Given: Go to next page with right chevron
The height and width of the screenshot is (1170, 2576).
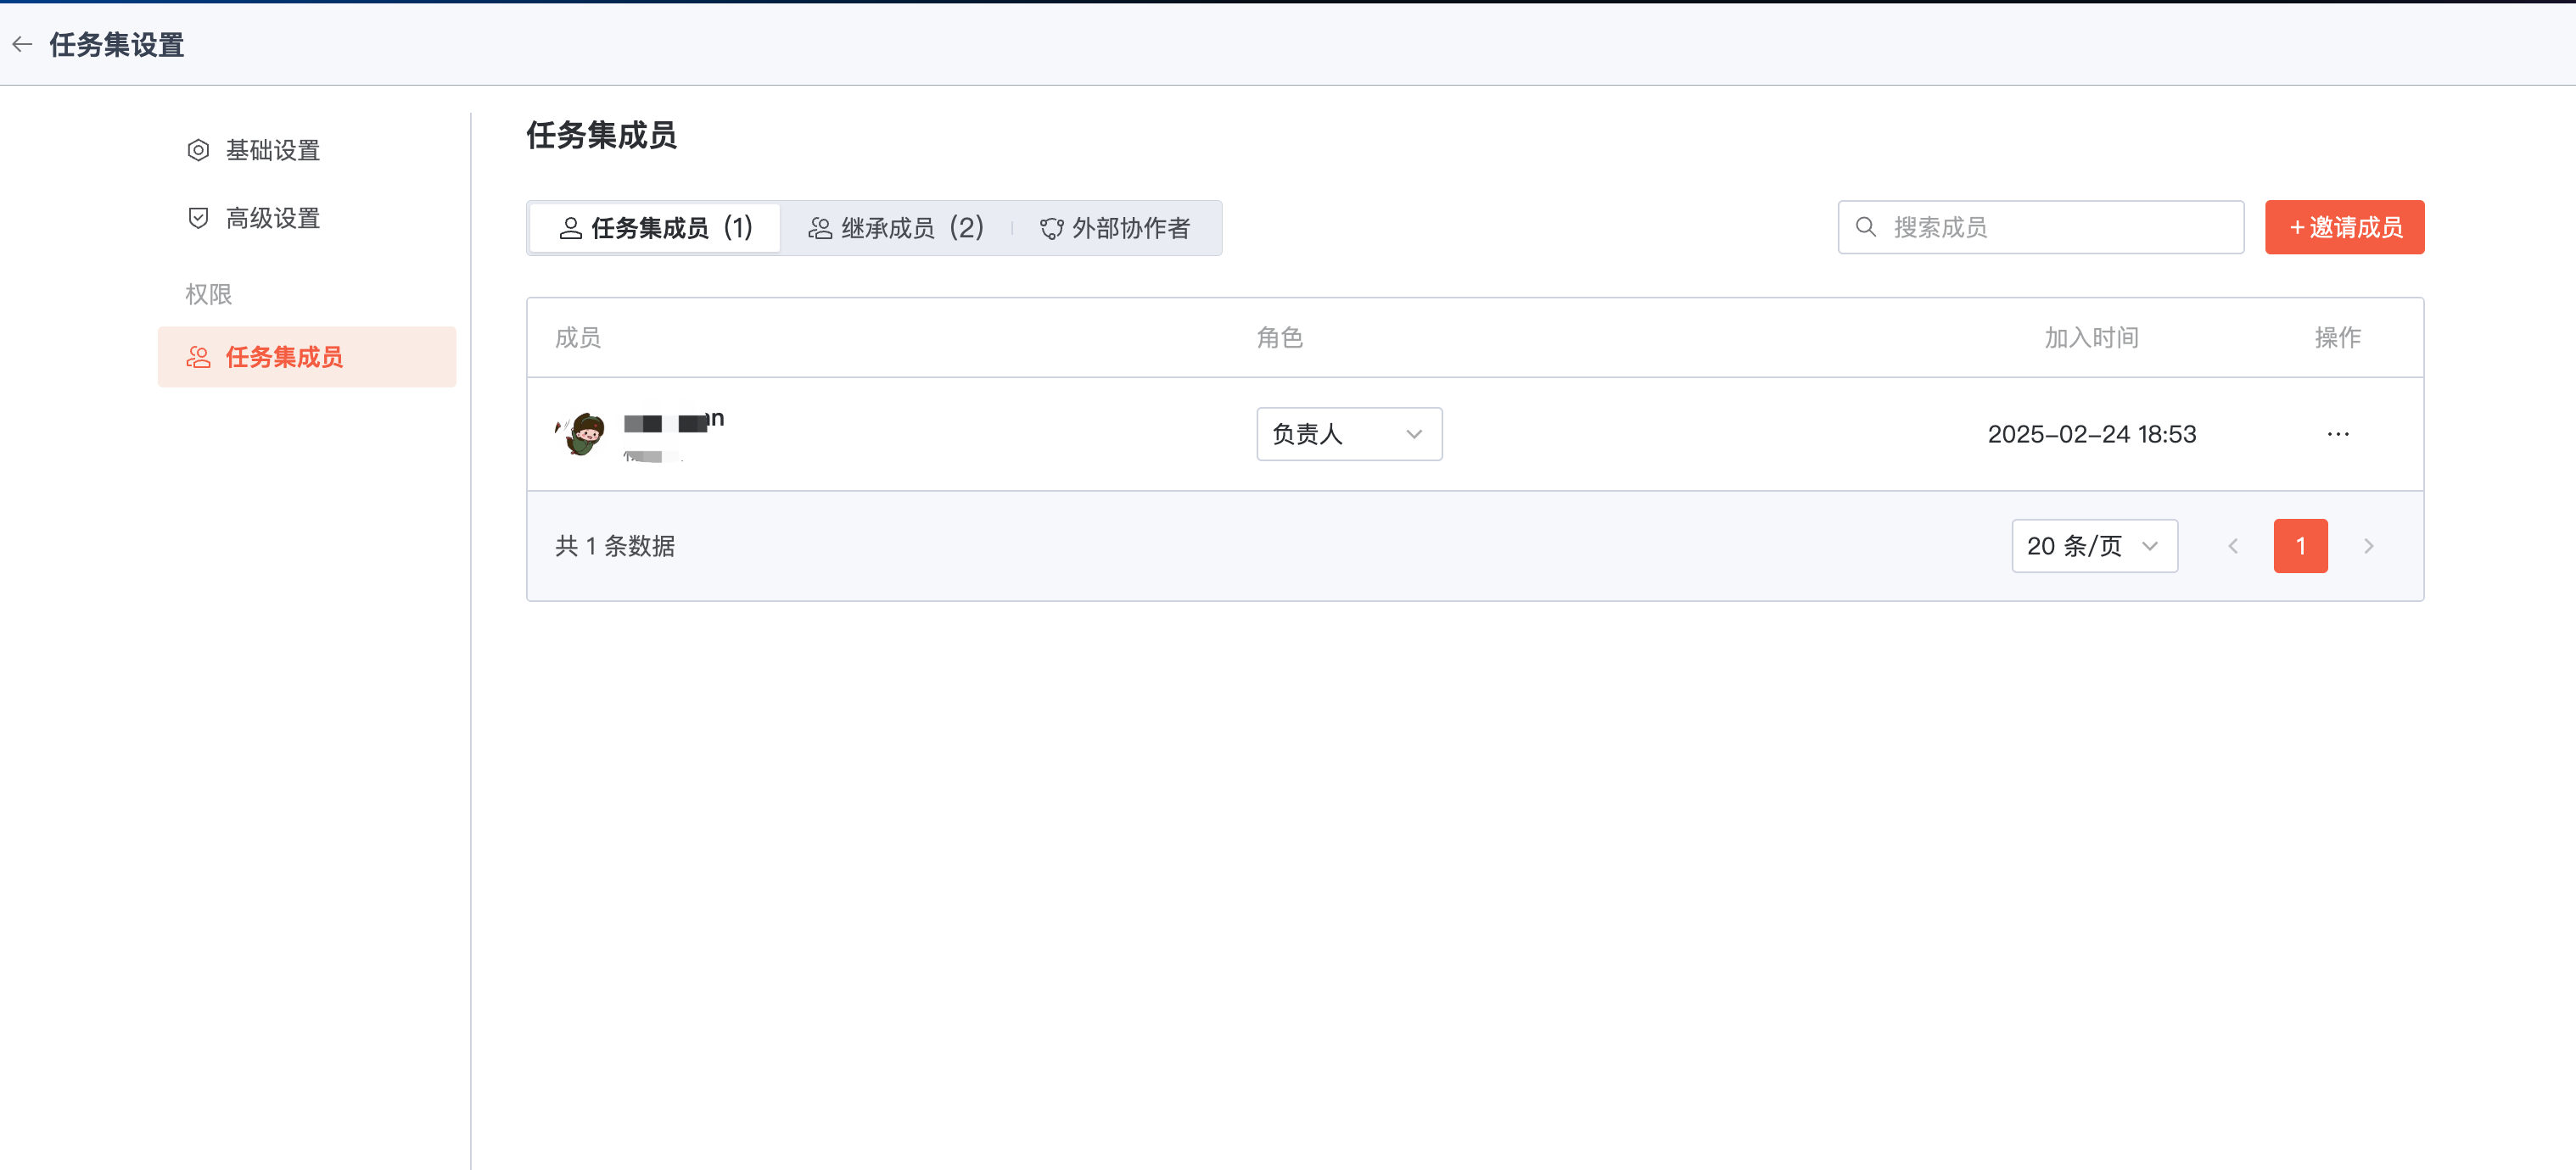Looking at the screenshot, I should (2367, 545).
